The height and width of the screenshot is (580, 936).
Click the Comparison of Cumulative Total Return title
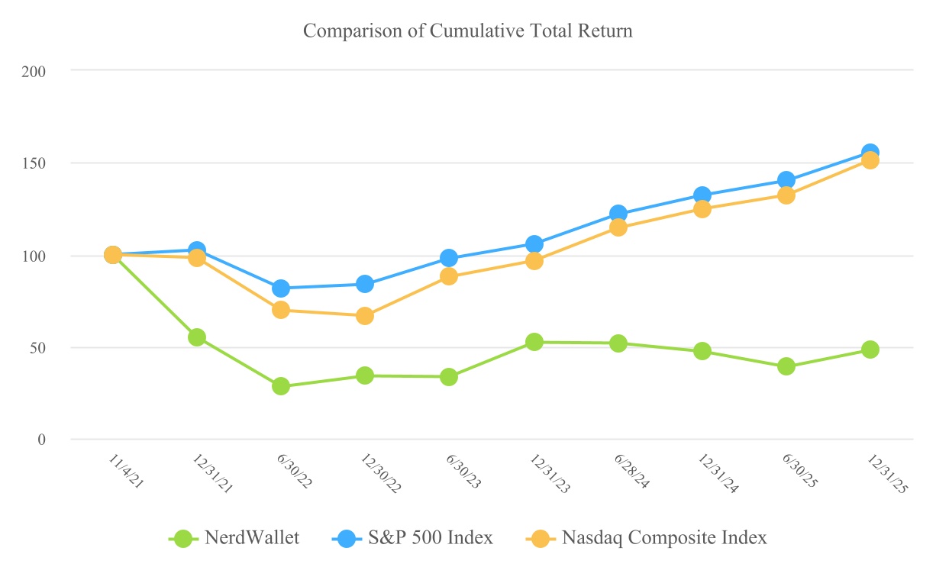tap(468, 31)
